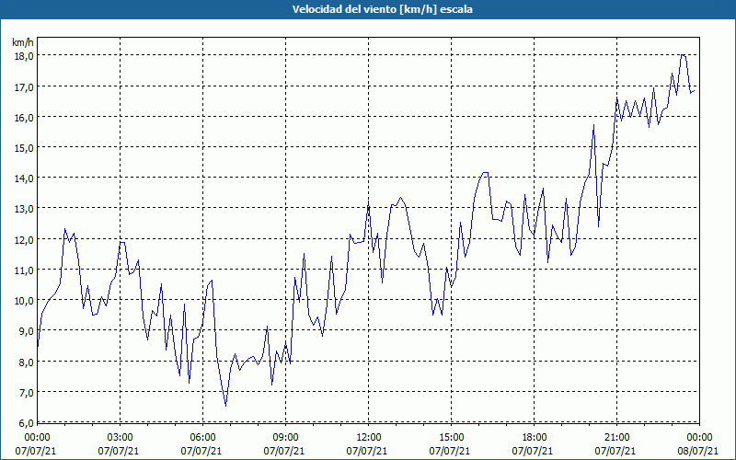Click the 18:00 time axis label
This screenshot has width=736, height=460.
pos(535,438)
